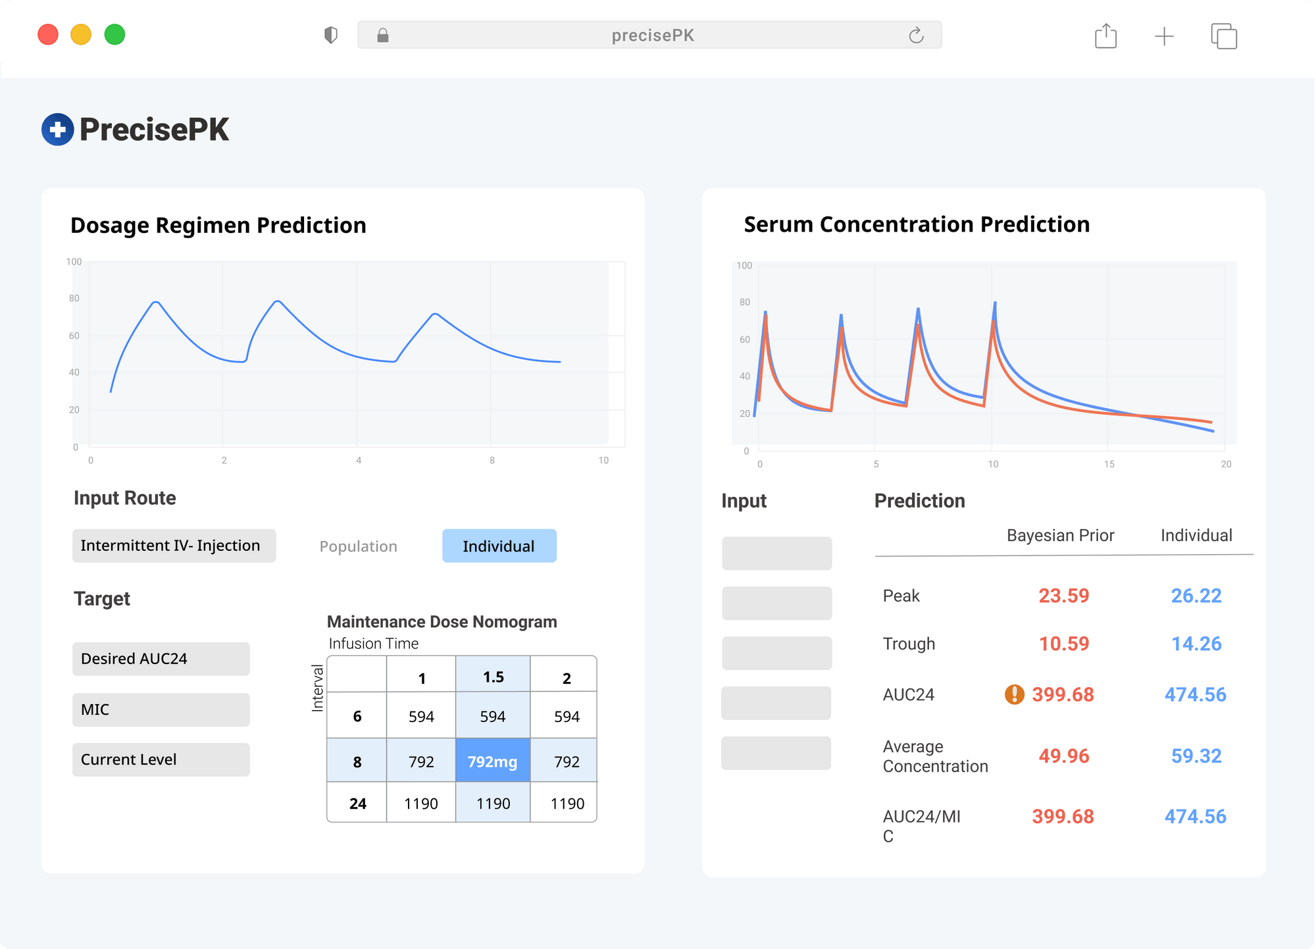Viewport: 1316px width, 949px height.
Task: Show the tab overview icon
Action: tap(1223, 36)
